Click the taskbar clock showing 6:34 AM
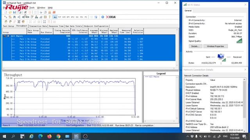The height and width of the screenshot is (140, 250). click(234, 136)
